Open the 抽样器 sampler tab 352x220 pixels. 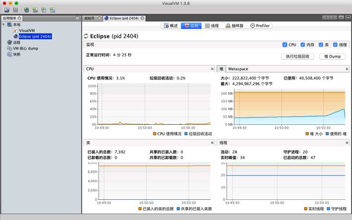(x=235, y=25)
